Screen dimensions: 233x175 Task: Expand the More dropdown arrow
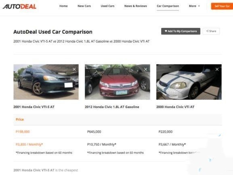[199, 6]
